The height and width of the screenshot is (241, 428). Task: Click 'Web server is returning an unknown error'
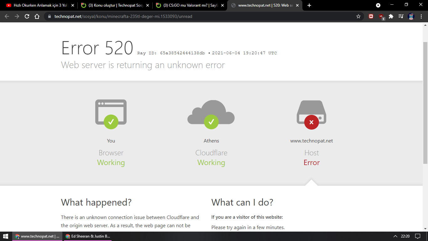click(143, 65)
